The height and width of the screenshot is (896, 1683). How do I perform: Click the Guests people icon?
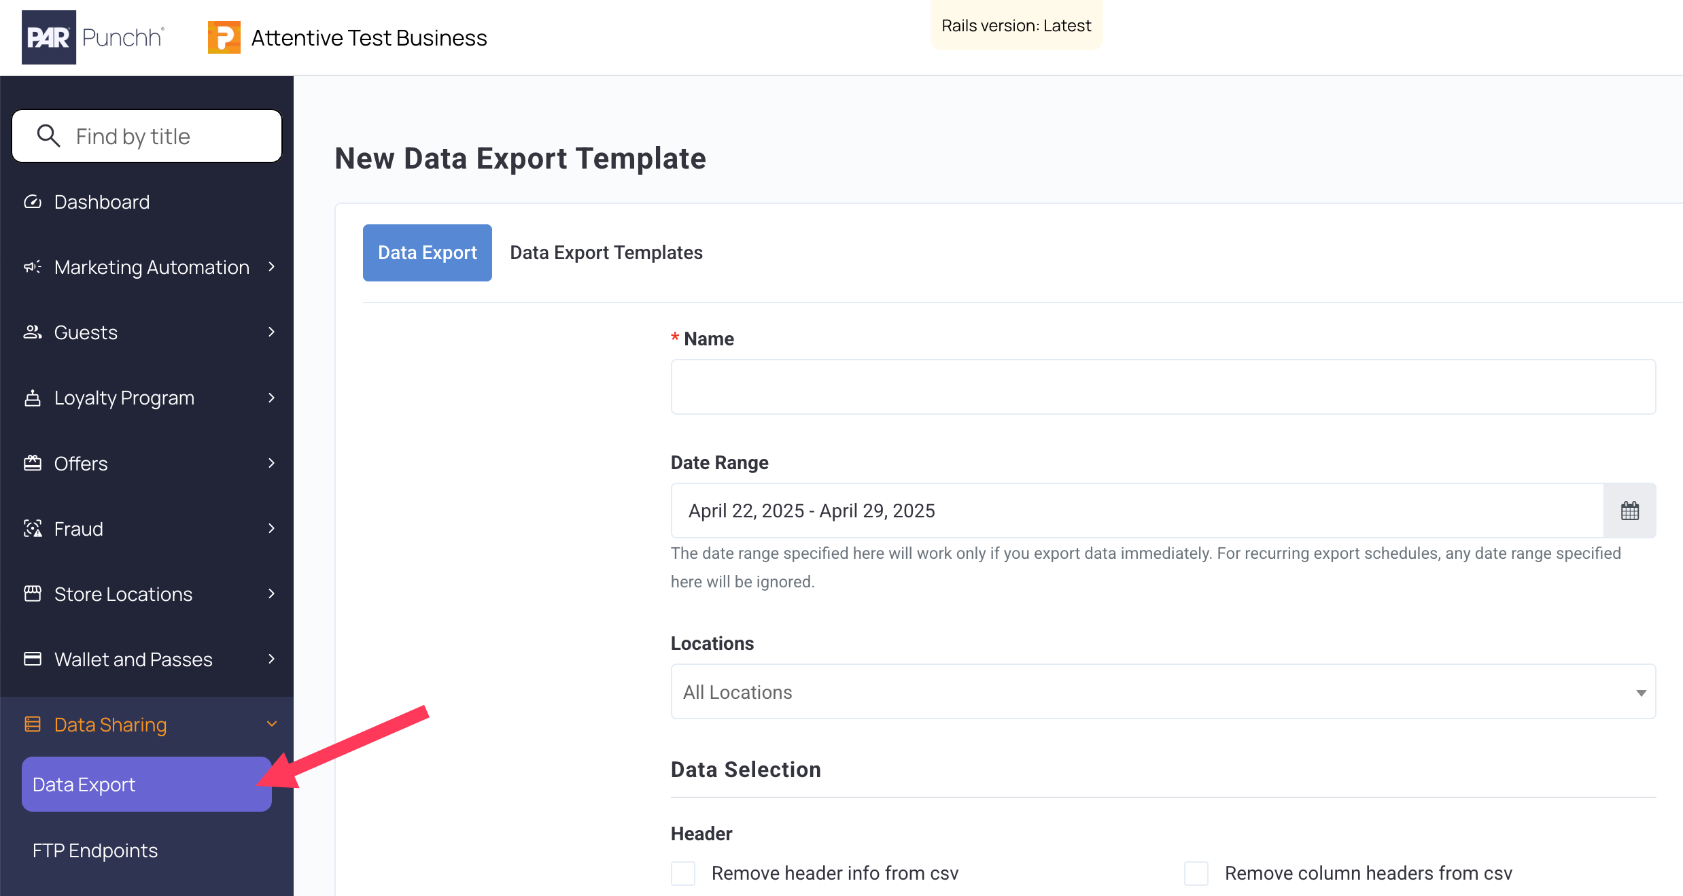[33, 332]
